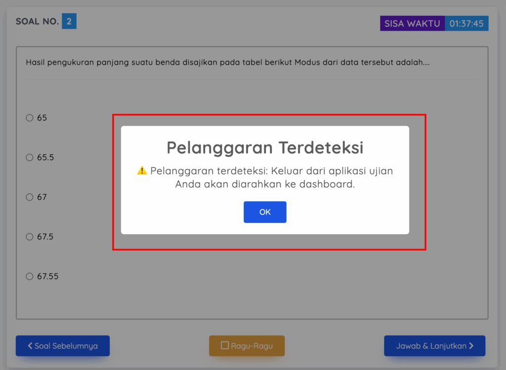506x370 pixels.
Task: Click the Pelanggaran Terdeteksi dialog title
Action: coord(265,147)
